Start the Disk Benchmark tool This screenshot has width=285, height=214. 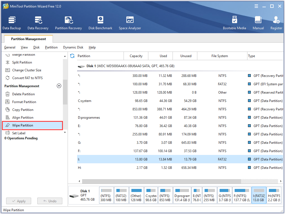(x=100, y=23)
